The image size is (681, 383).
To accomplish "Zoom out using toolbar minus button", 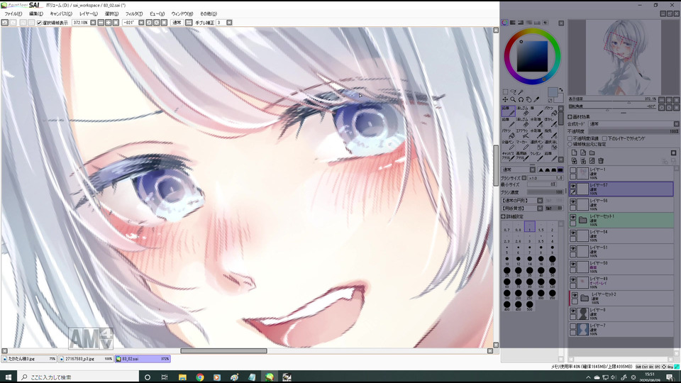I will [x=101, y=23].
